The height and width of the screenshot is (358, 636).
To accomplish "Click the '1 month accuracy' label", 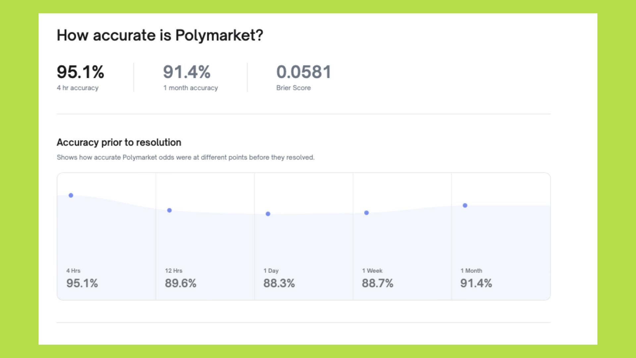I will tap(190, 88).
